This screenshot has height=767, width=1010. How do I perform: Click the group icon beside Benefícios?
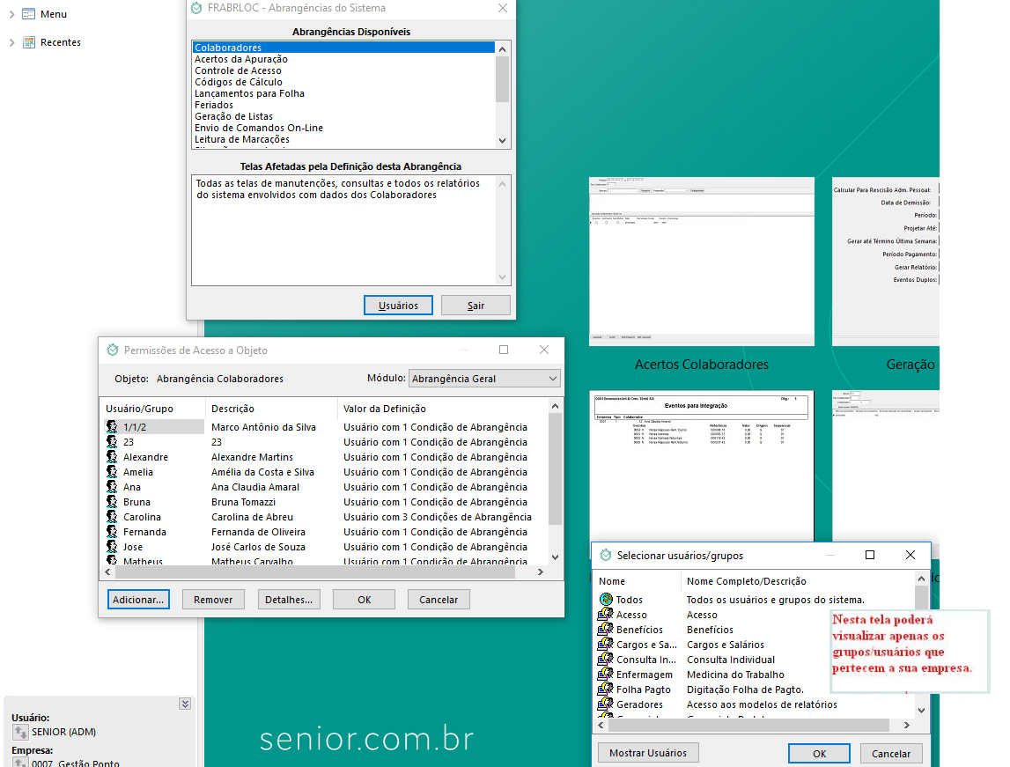click(605, 630)
